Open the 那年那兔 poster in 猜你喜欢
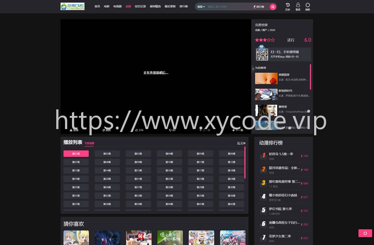This screenshot has height=245, width=374. pos(139,238)
